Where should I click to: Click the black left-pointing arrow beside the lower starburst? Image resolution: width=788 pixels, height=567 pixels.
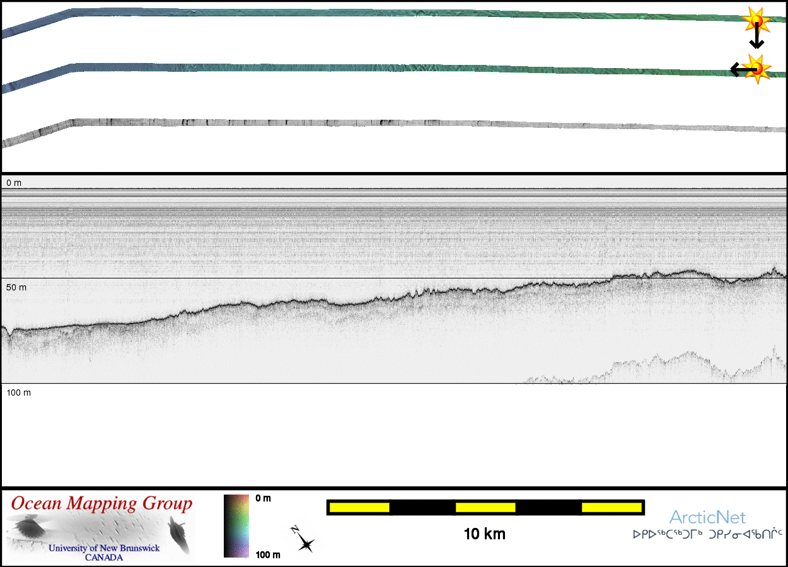click(738, 69)
